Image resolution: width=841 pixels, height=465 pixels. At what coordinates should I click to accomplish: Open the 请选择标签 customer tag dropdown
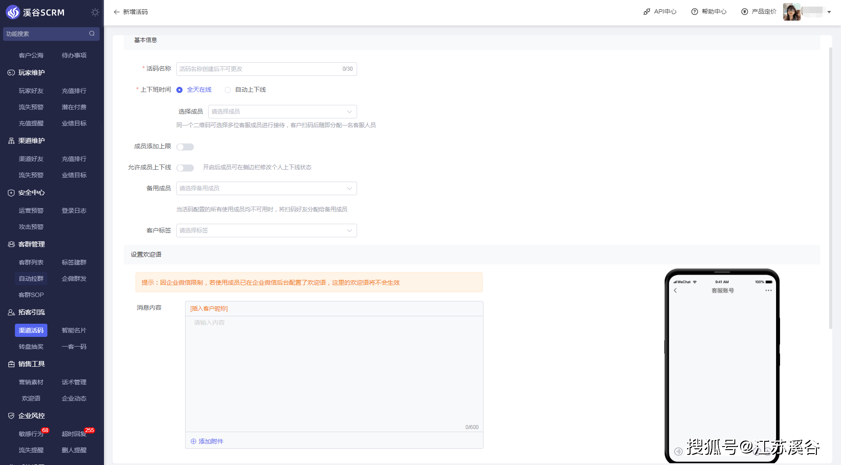click(x=267, y=230)
